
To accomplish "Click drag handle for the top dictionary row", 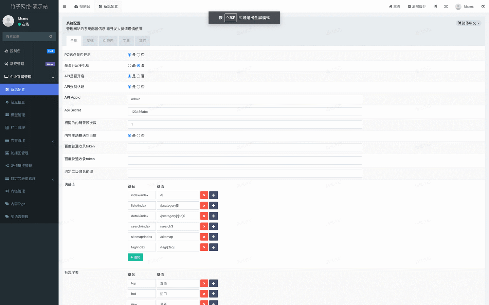I will click(x=214, y=283).
